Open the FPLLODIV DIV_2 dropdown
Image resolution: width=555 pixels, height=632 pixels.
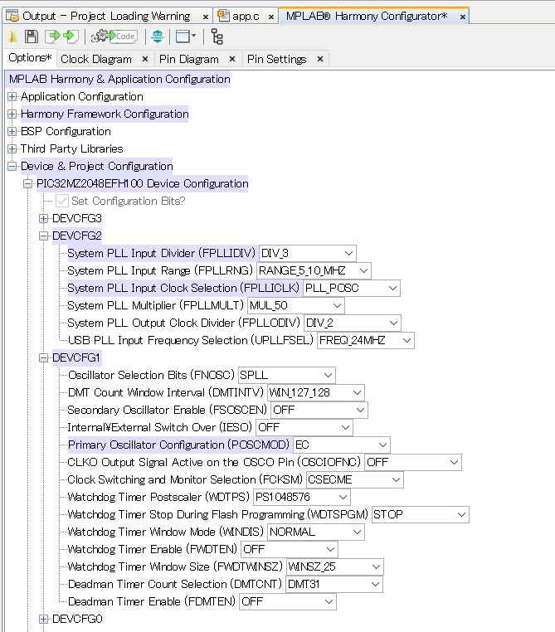click(x=353, y=323)
